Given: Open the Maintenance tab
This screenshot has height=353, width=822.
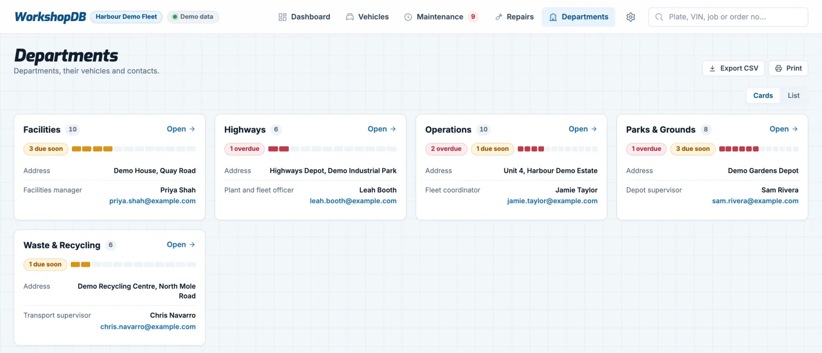Looking at the screenshot, I should (x=441, y=17).
